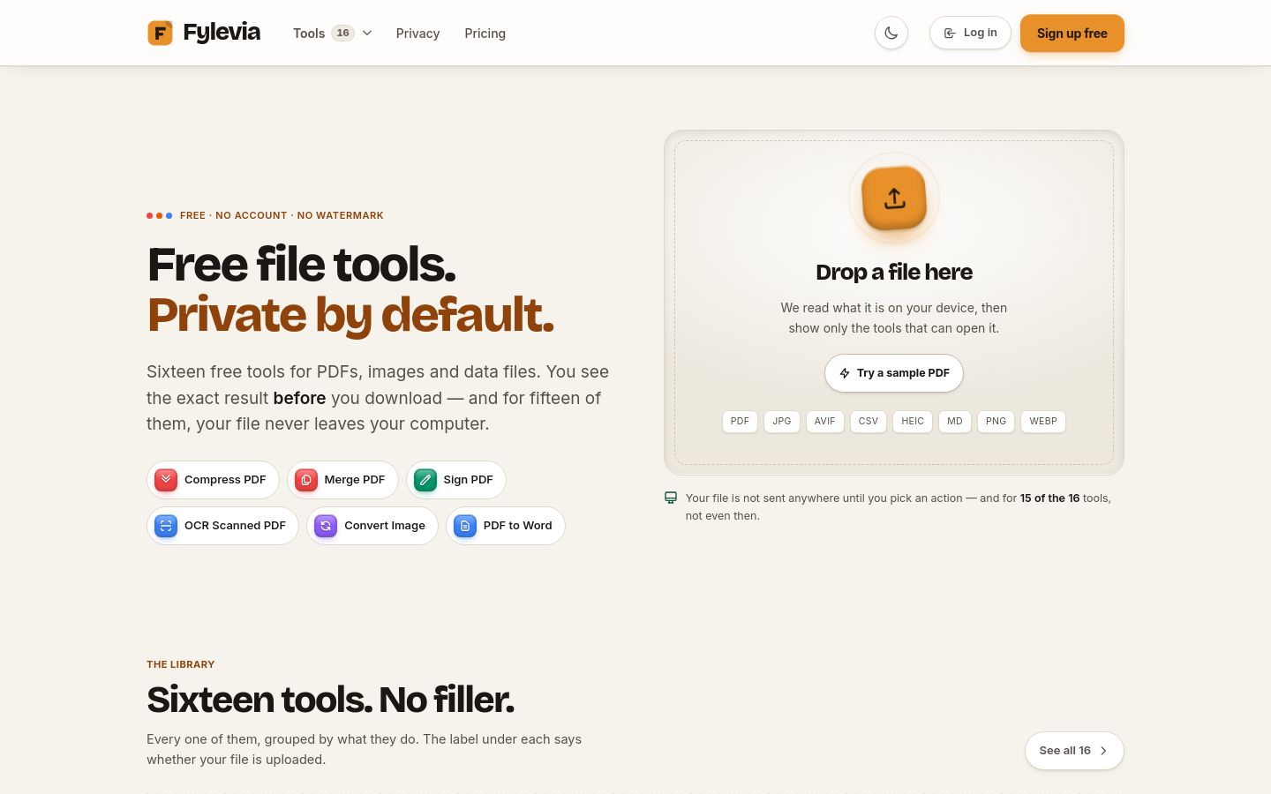This screenshot has width=1271, height=794.
Task: Click the Fylevia brand name
Action: tap(222, 33)
